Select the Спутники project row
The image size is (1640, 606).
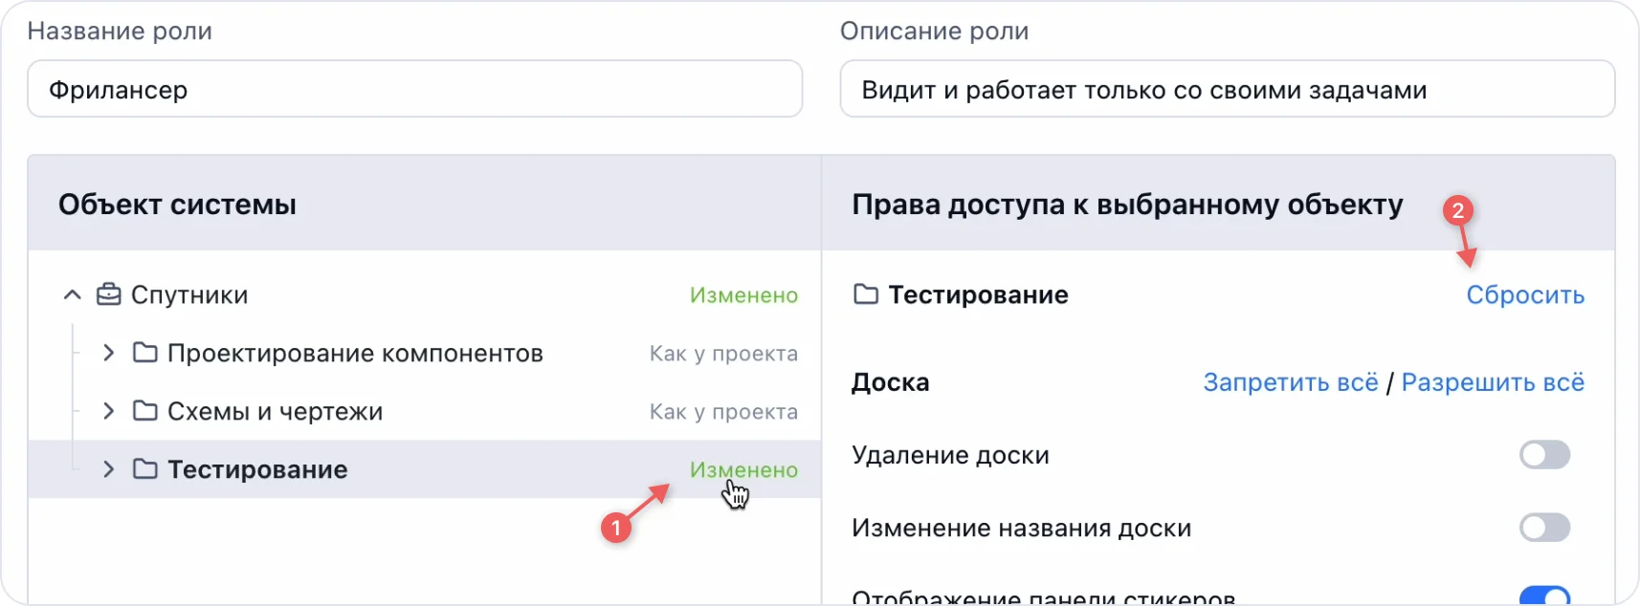(x=189, y=294)
